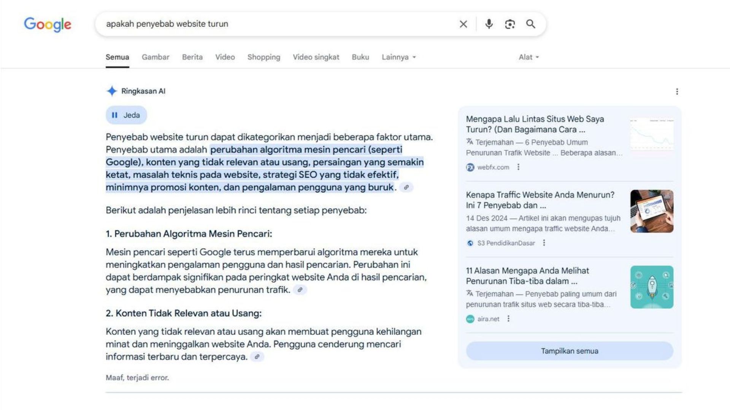Open Google Lens camera search

coord(509,24)
